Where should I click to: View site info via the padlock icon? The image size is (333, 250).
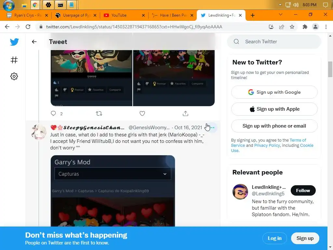click(41, 27)
